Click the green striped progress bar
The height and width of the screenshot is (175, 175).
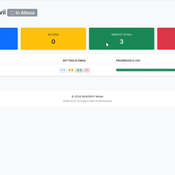click(145, 70)
